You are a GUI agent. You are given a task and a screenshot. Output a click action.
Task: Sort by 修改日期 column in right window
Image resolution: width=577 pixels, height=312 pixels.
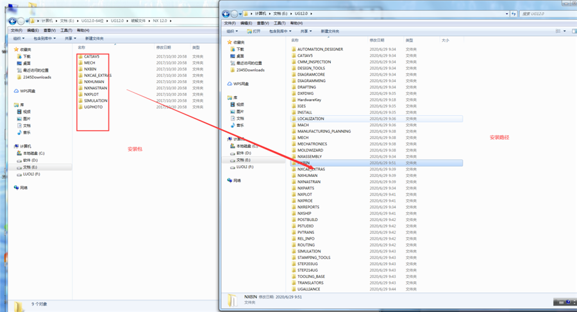click(x=377, y=40)
